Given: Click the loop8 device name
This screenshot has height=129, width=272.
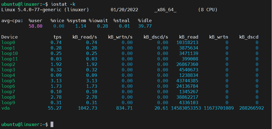Looking at the screenshot, I should click(8, 97).
